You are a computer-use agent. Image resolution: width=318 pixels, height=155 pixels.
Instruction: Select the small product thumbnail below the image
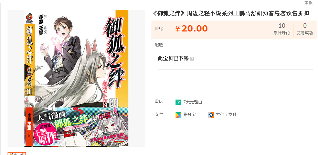pyautogui.click(x=17, y=153)
